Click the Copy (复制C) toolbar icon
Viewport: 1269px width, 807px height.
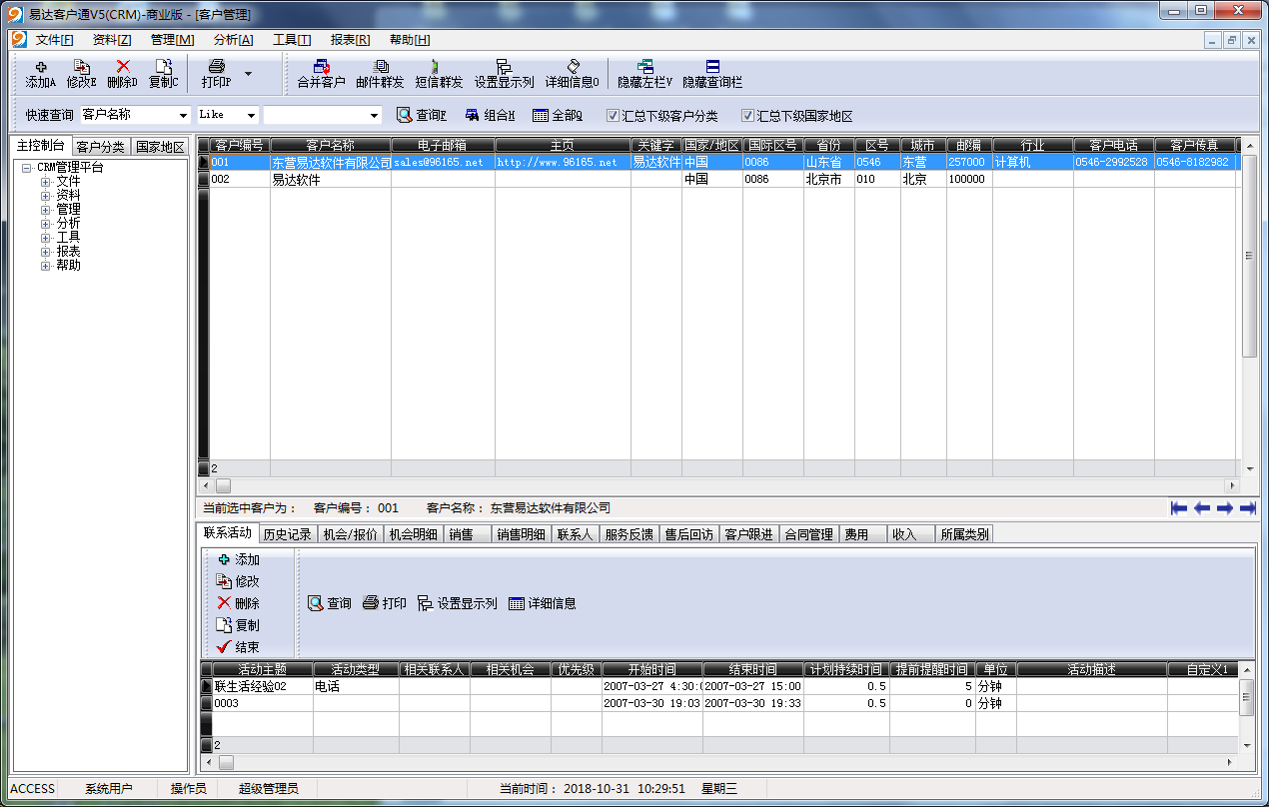(x=164, y=74)
